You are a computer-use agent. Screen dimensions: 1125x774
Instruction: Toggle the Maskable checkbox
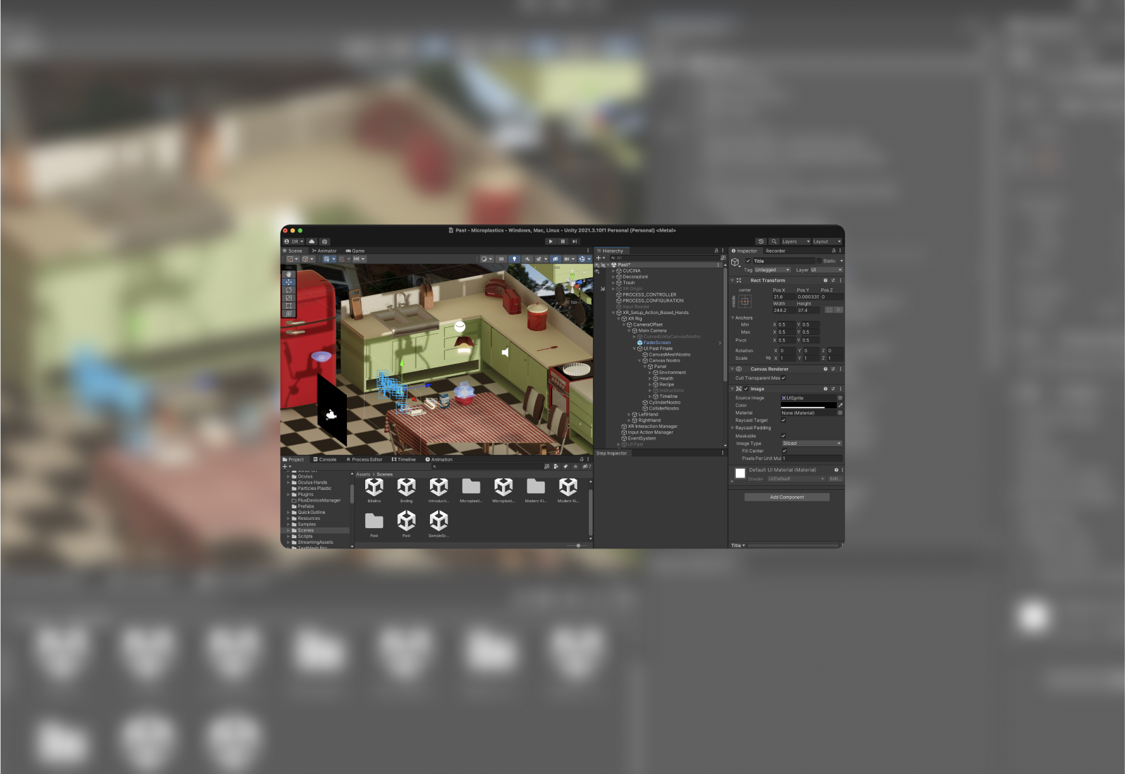[x=783, y=436]
